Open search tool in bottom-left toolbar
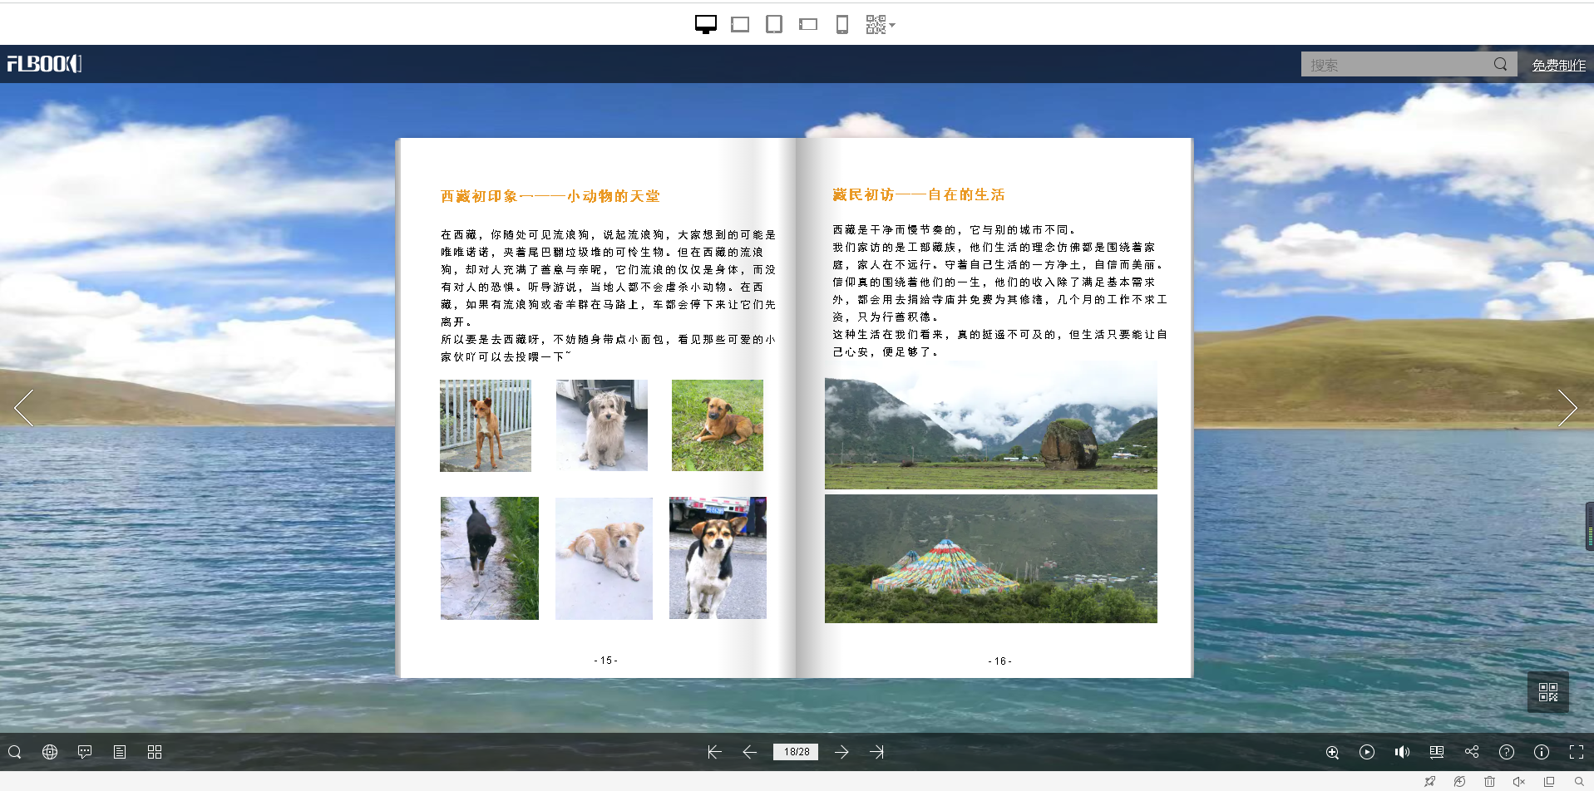Viewport: 1594px width, 791px height. (x=15, y=752)
